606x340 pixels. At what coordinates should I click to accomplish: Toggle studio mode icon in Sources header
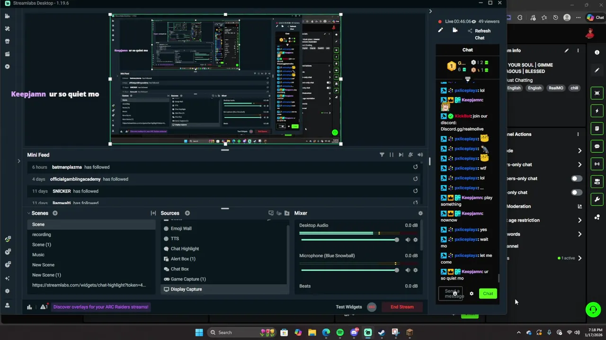pyautogui.click(x=271, y=213)
